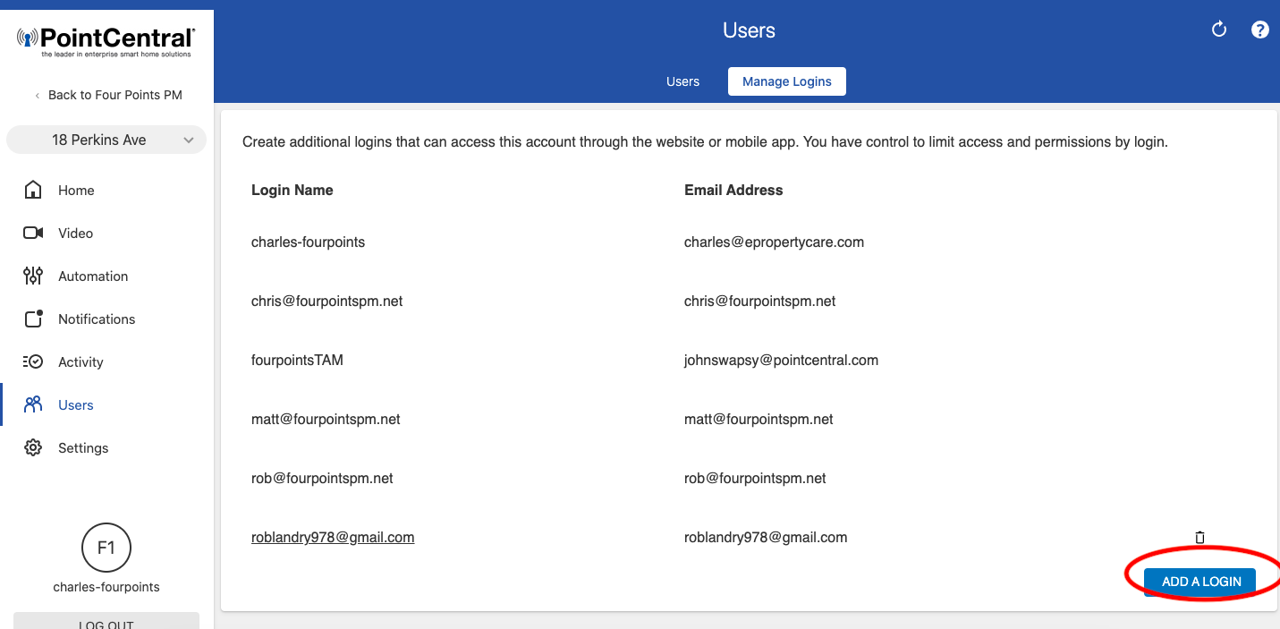
Task: Click Back to Four Points PM link
Action: 108,95
